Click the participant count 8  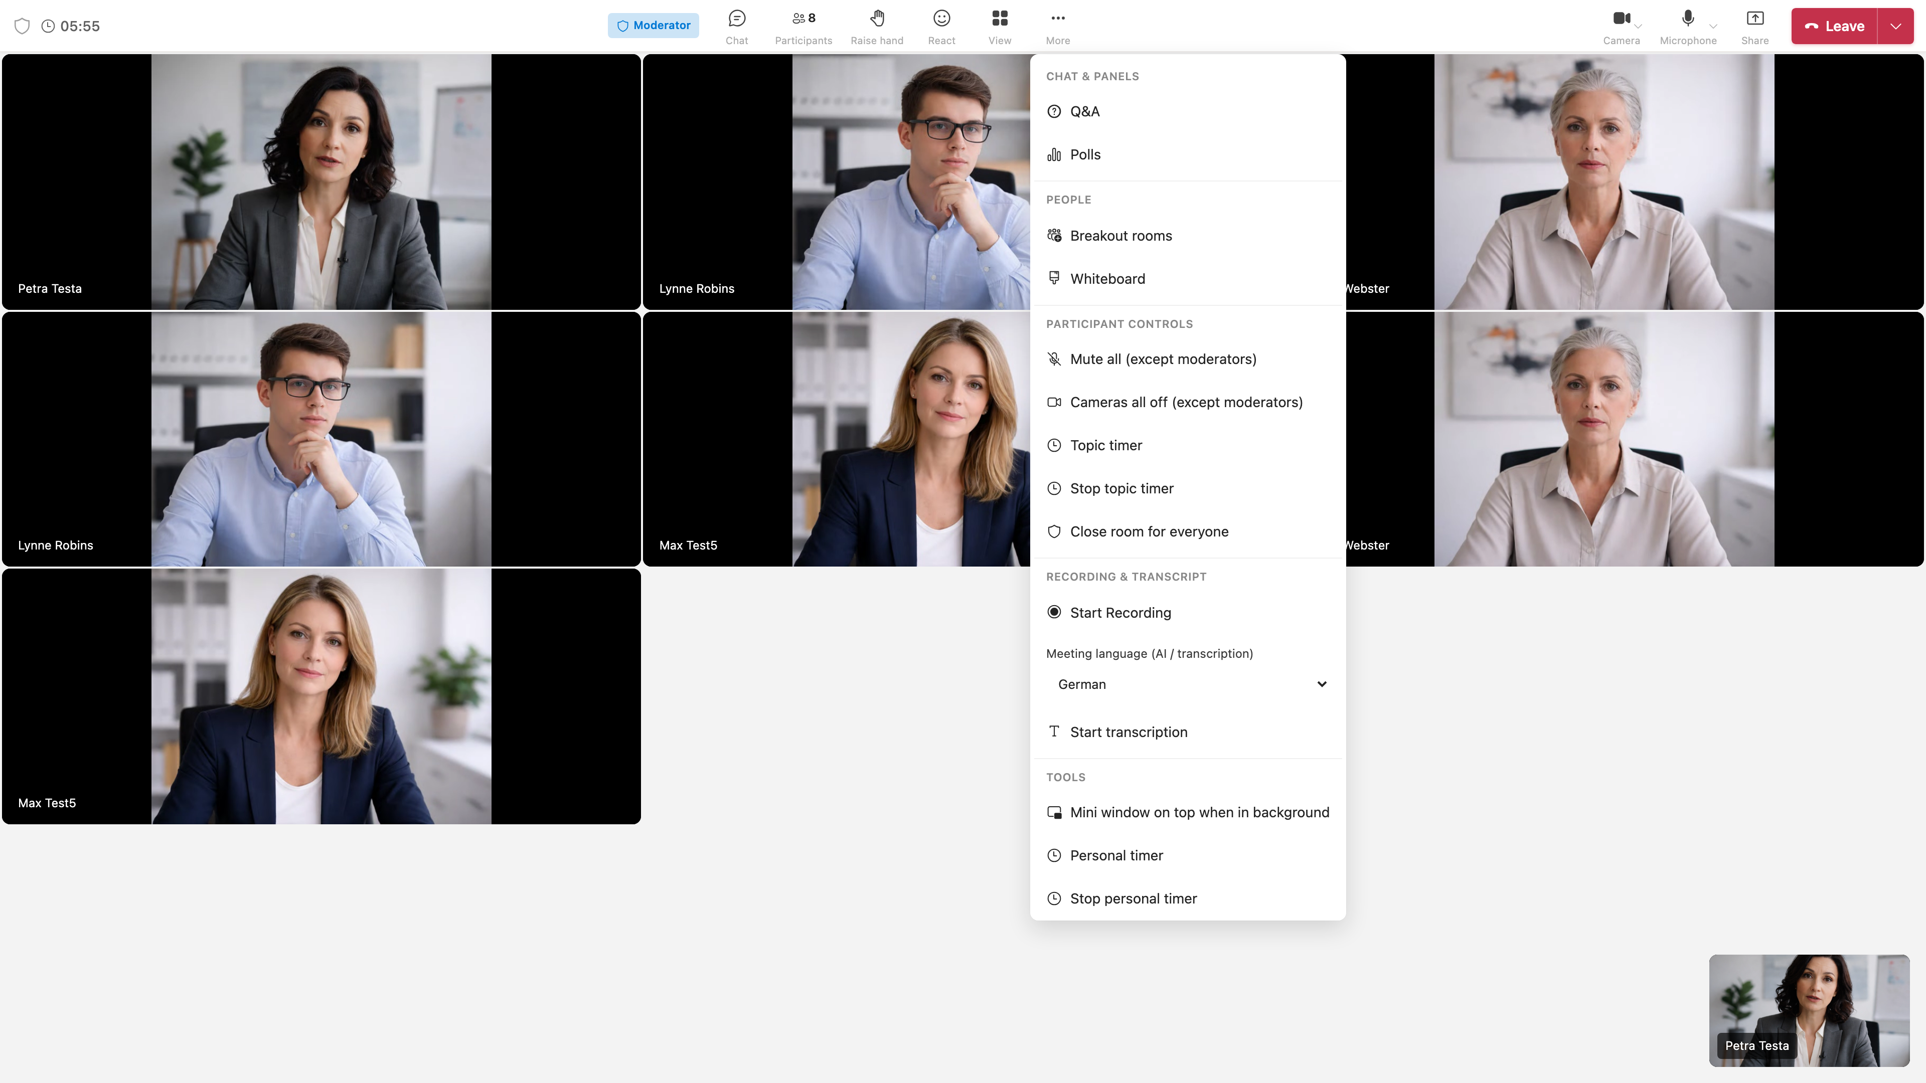pos(812,18)
